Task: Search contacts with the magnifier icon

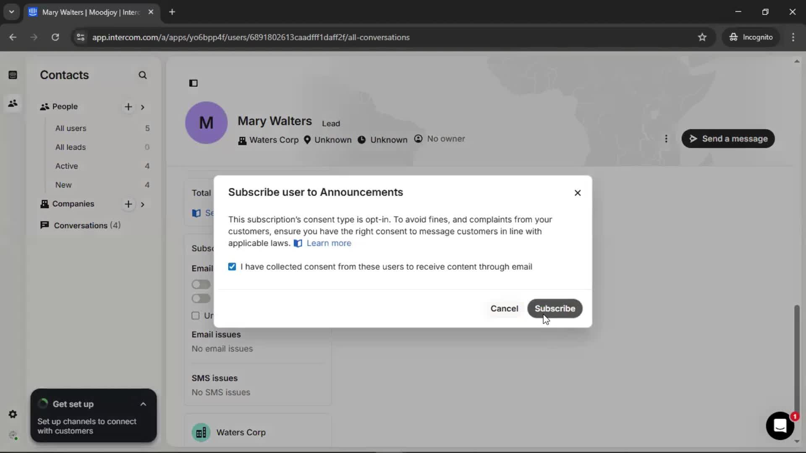Action: 143,75
